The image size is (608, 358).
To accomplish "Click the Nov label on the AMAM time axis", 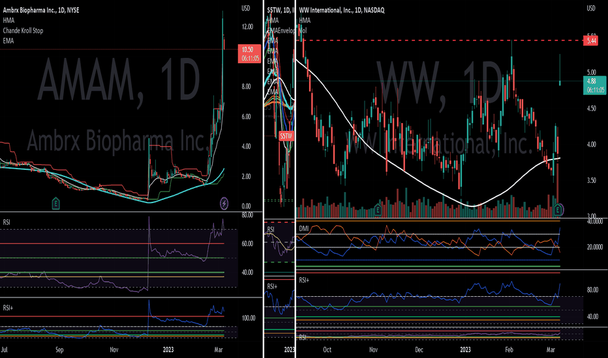I will tap(114, 350).
